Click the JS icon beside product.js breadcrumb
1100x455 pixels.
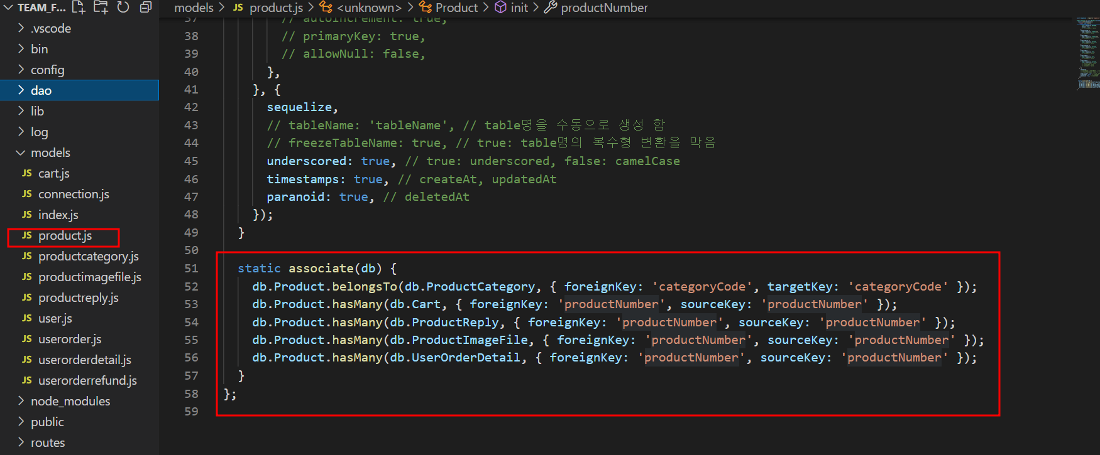[238, 8]
